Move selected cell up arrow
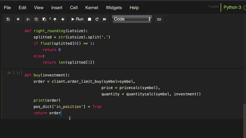246x138 pixels. 55,19
